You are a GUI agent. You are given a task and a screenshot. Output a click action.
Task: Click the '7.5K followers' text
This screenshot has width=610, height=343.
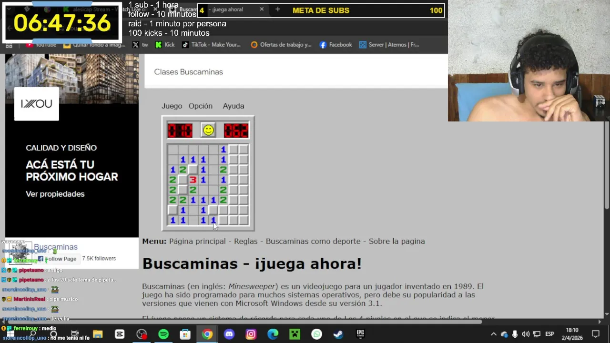coord(99,259)
